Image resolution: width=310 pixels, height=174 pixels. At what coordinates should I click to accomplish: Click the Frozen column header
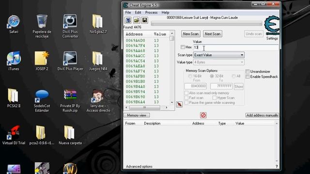pyautogui.click(x=130, y=124)
